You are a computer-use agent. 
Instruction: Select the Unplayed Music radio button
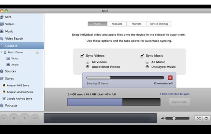pyautogui.click(x=147, y=67)
